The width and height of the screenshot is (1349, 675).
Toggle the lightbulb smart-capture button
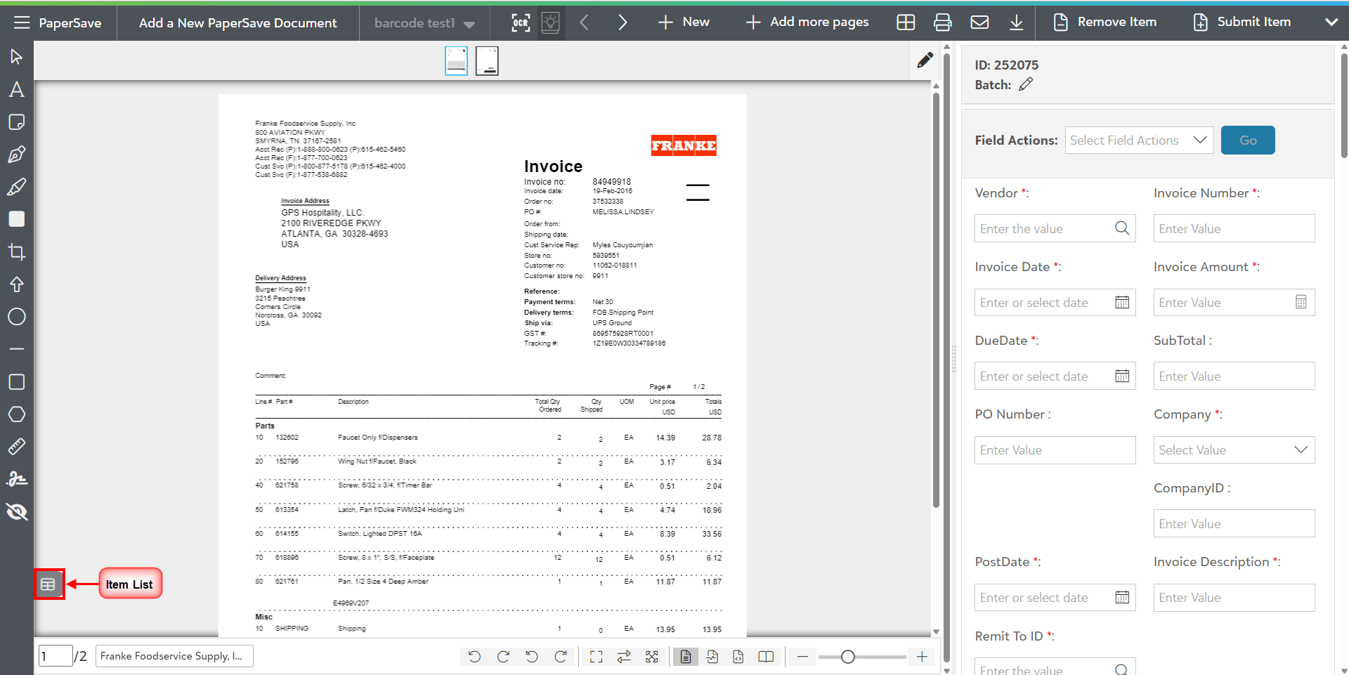coord(551,22)
